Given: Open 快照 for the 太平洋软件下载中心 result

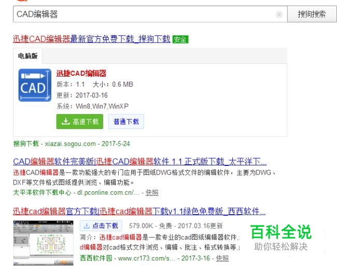Looking at the screenshot, I should [x=152, y=192].
